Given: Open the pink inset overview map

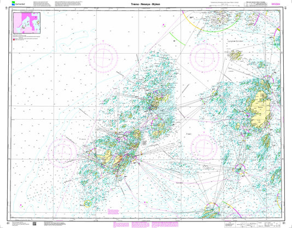Looking at the screenshot, I should [27, 23].
